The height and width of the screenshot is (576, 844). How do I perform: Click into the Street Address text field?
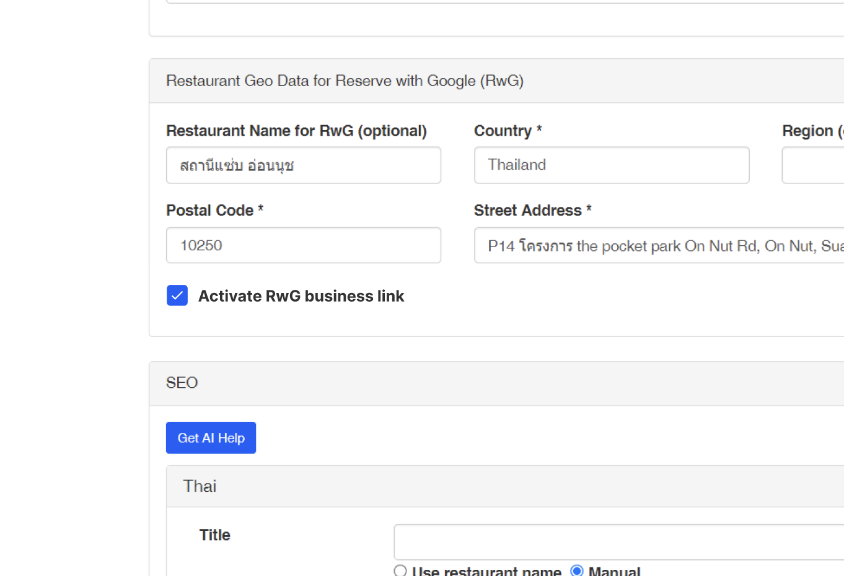pyautogui.click(x=658, y=245)
